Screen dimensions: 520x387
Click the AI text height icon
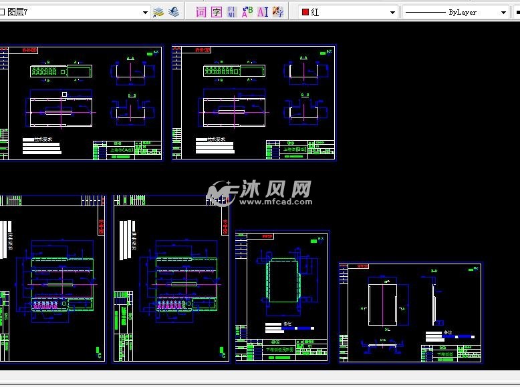point(263,12)
